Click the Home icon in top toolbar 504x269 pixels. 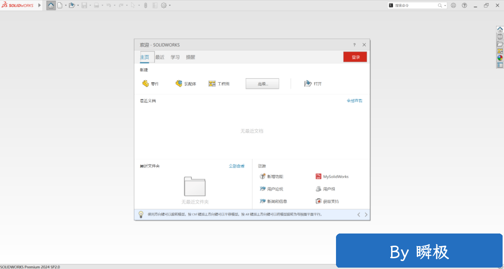click(x=51, y=6)
